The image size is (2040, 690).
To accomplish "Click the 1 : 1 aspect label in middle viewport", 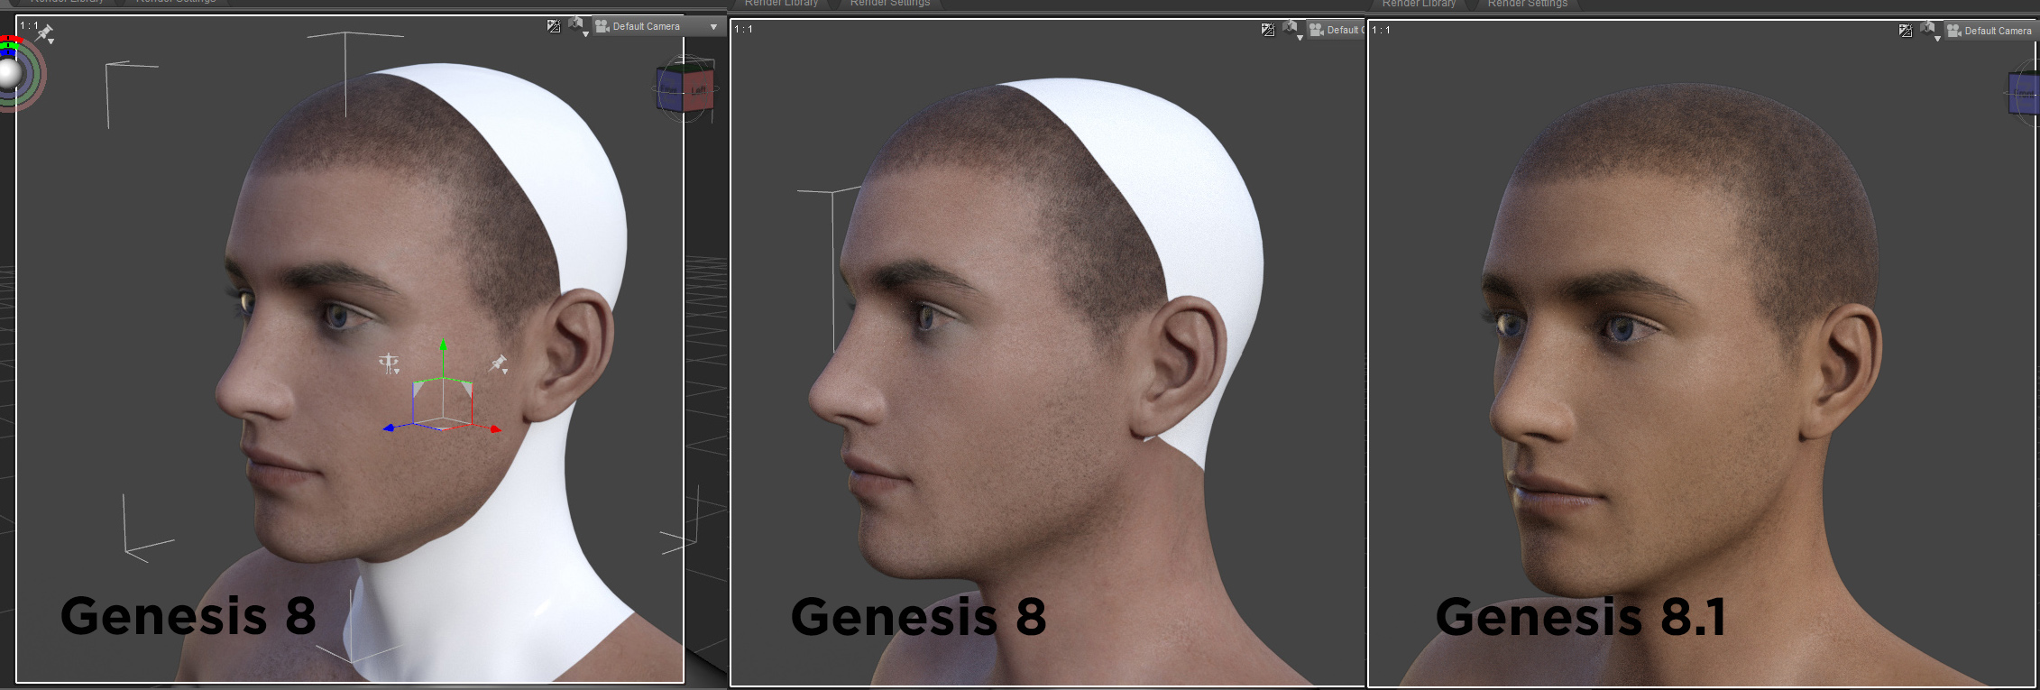I will click(743, 30).
